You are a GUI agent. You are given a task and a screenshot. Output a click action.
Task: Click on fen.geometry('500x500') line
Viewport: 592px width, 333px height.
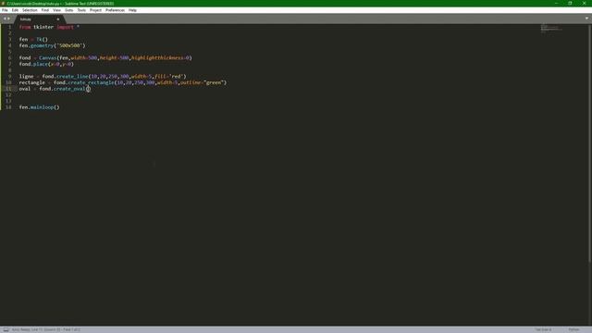point(52,45)
